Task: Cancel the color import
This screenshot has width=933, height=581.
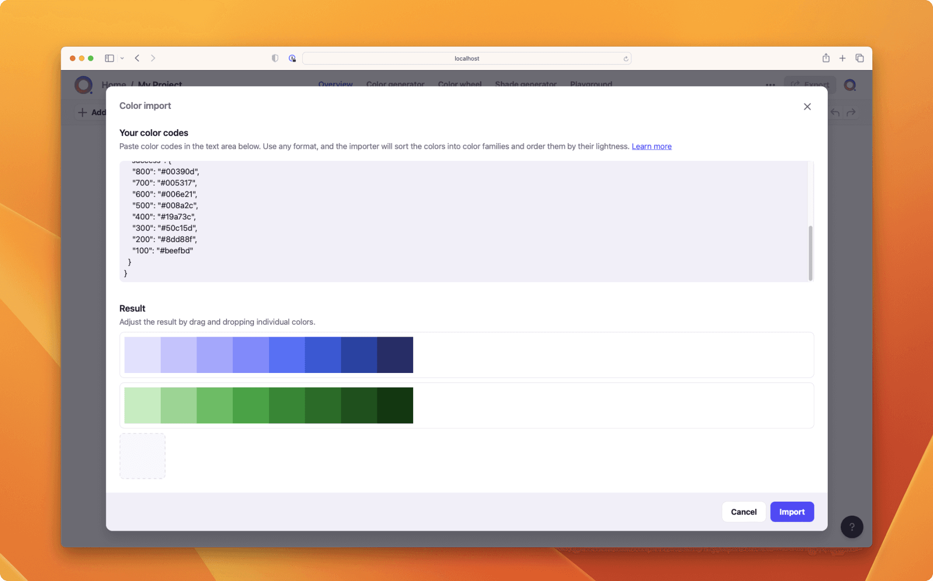Action: tap(743, 511)
